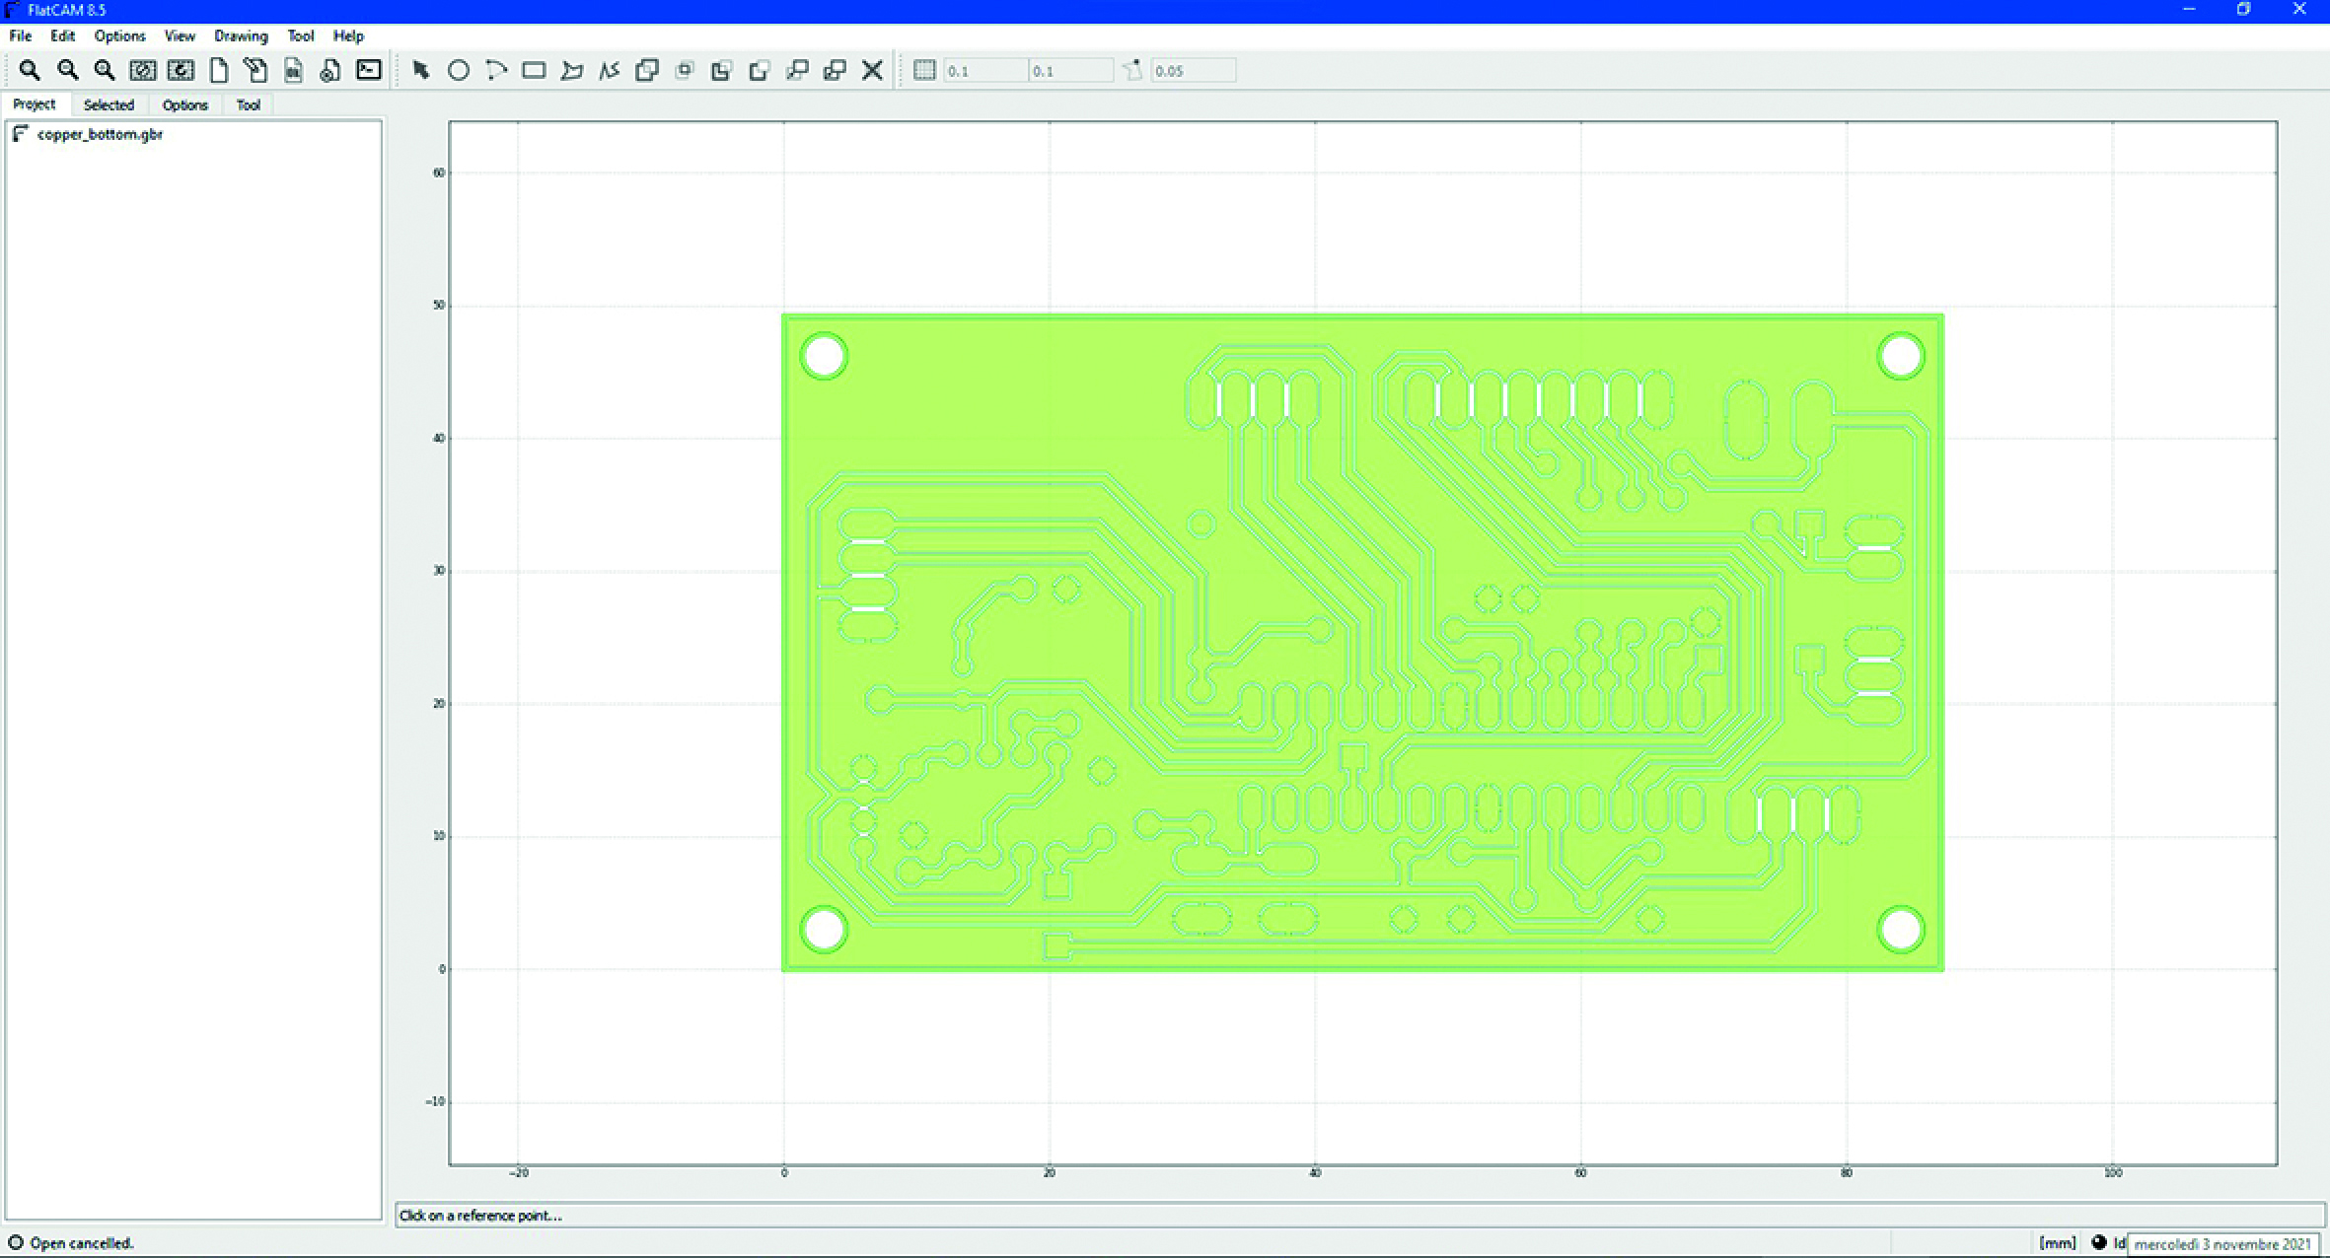The image size is (2330, 1258).
Task: Switch to the Tool tab
Action: [249, 105]
